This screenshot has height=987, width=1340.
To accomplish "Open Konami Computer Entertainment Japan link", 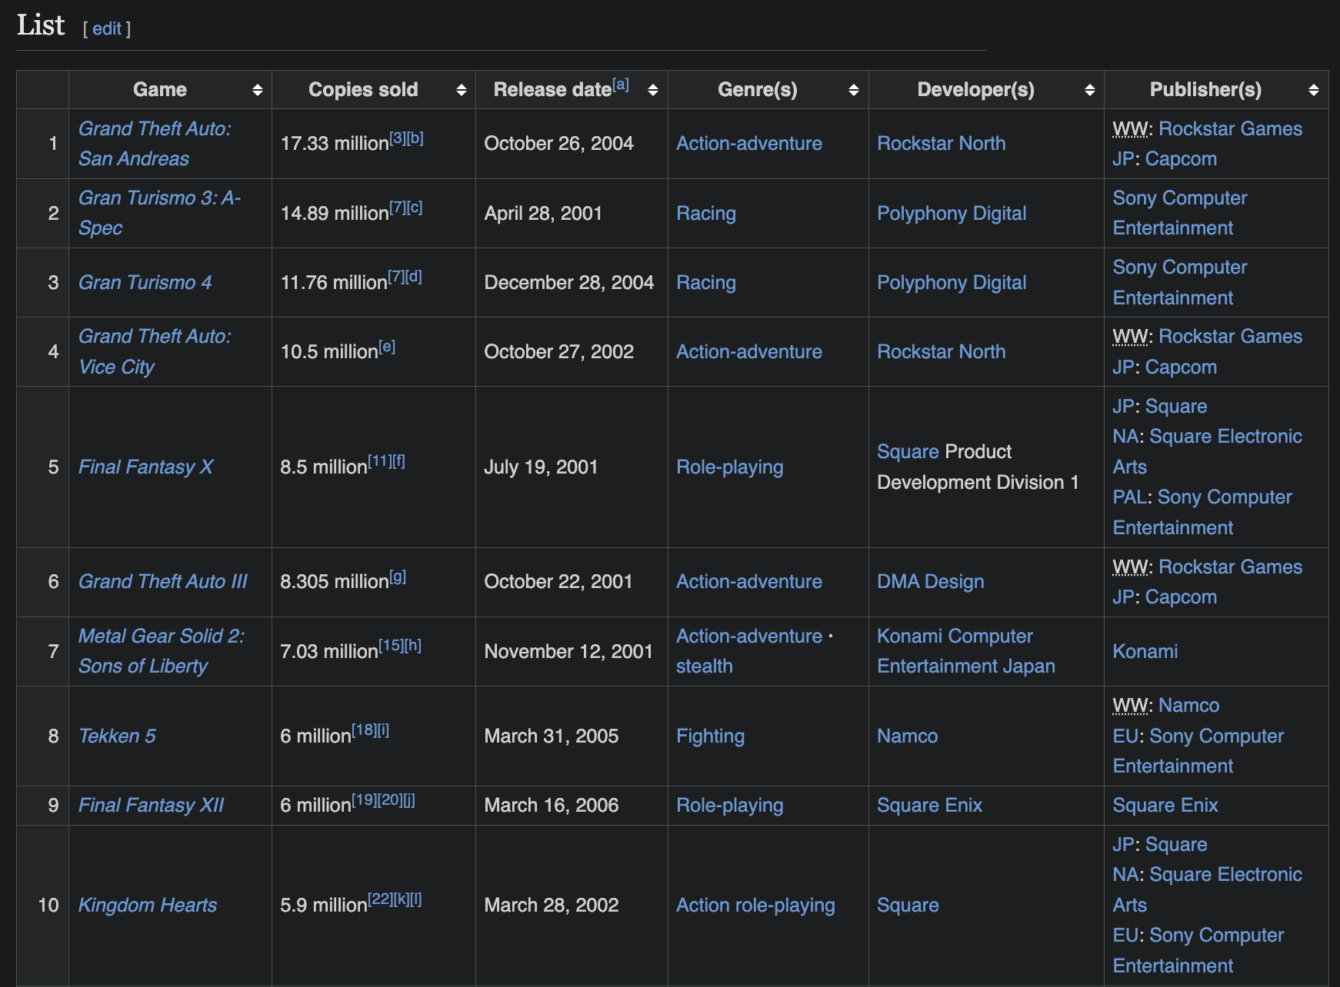I will (x=966, y=651).
